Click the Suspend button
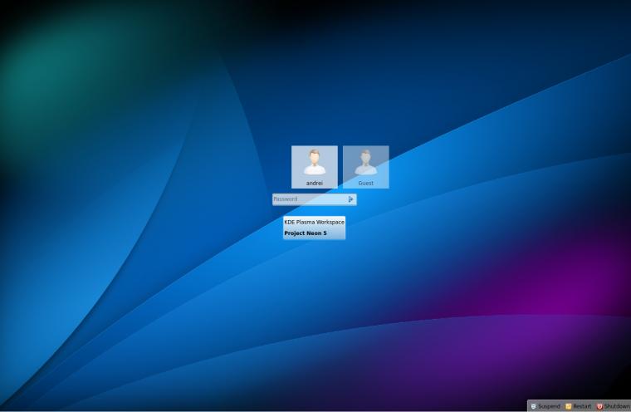This screenshot has width=631, height=412. click(x=545, y=406)
